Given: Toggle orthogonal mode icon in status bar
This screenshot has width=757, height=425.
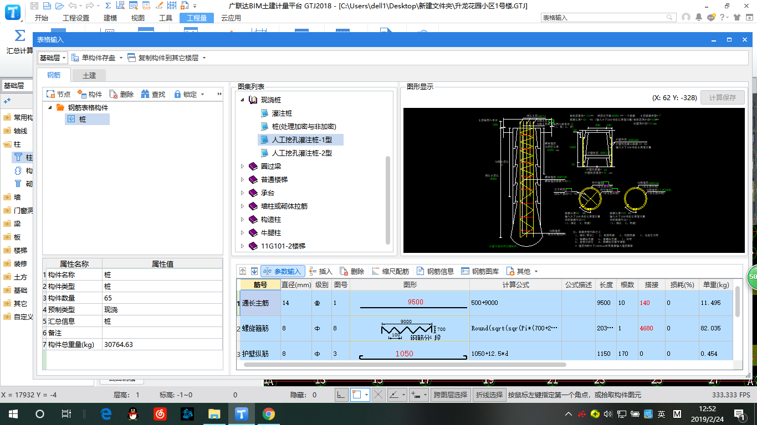Looking at the screenshot, I should pyautogui.click(x=341, y=395).
